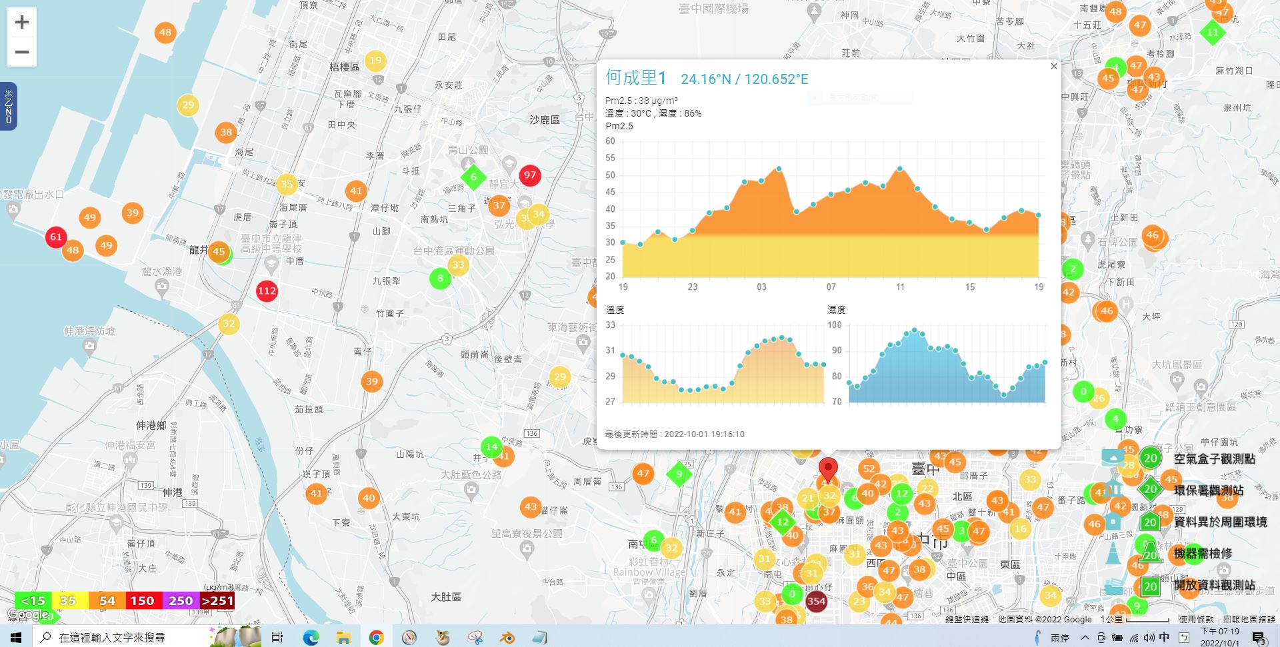Click the 最後更新時間 timestamp text
Image resolution: width=1280 pixels, height=647 pixels.
tap(675, 434)
